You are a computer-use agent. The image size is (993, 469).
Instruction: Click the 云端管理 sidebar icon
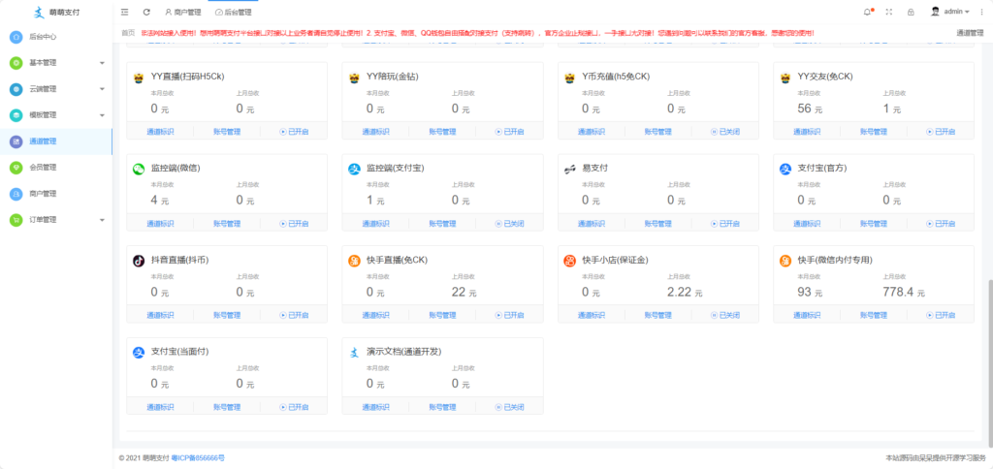(16, 89)
